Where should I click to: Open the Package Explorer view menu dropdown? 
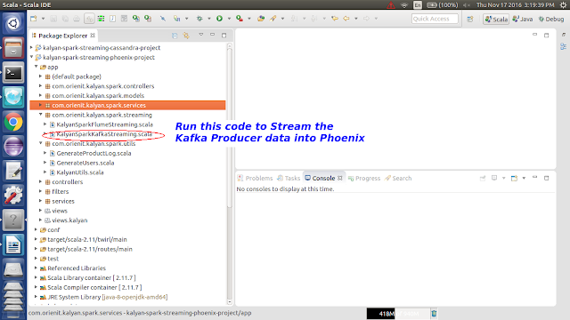200,35
